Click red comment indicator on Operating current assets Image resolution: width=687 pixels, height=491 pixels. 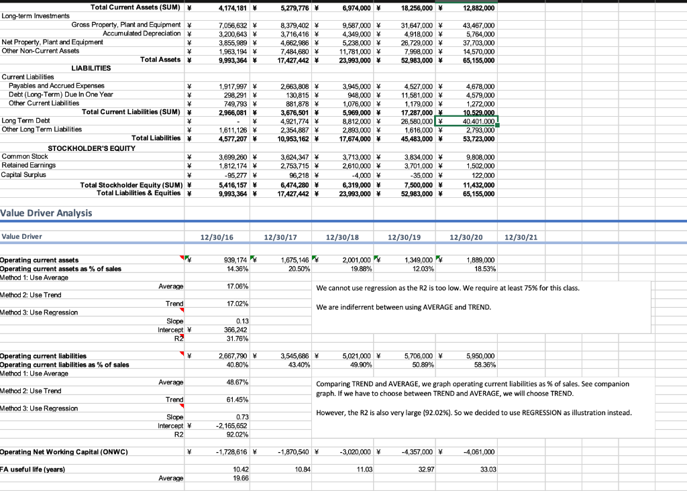coord(182,258)
